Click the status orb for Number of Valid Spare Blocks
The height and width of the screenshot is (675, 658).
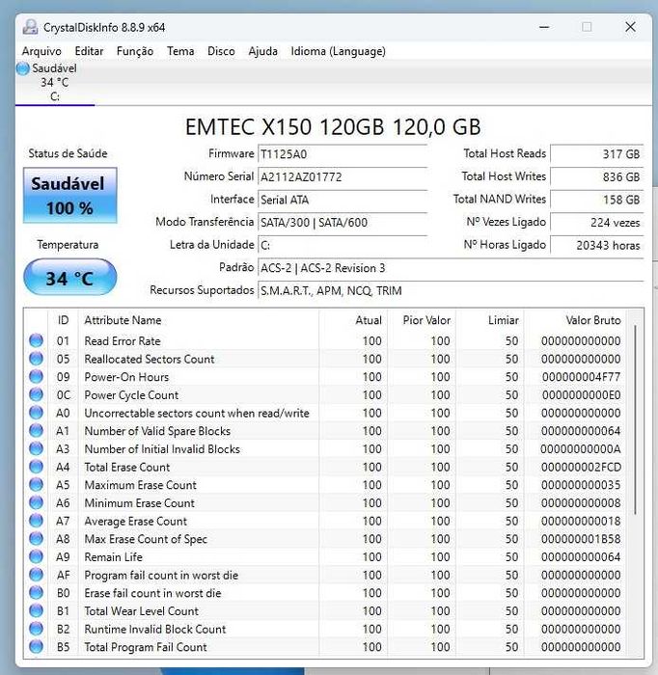[x=36, y=430]
